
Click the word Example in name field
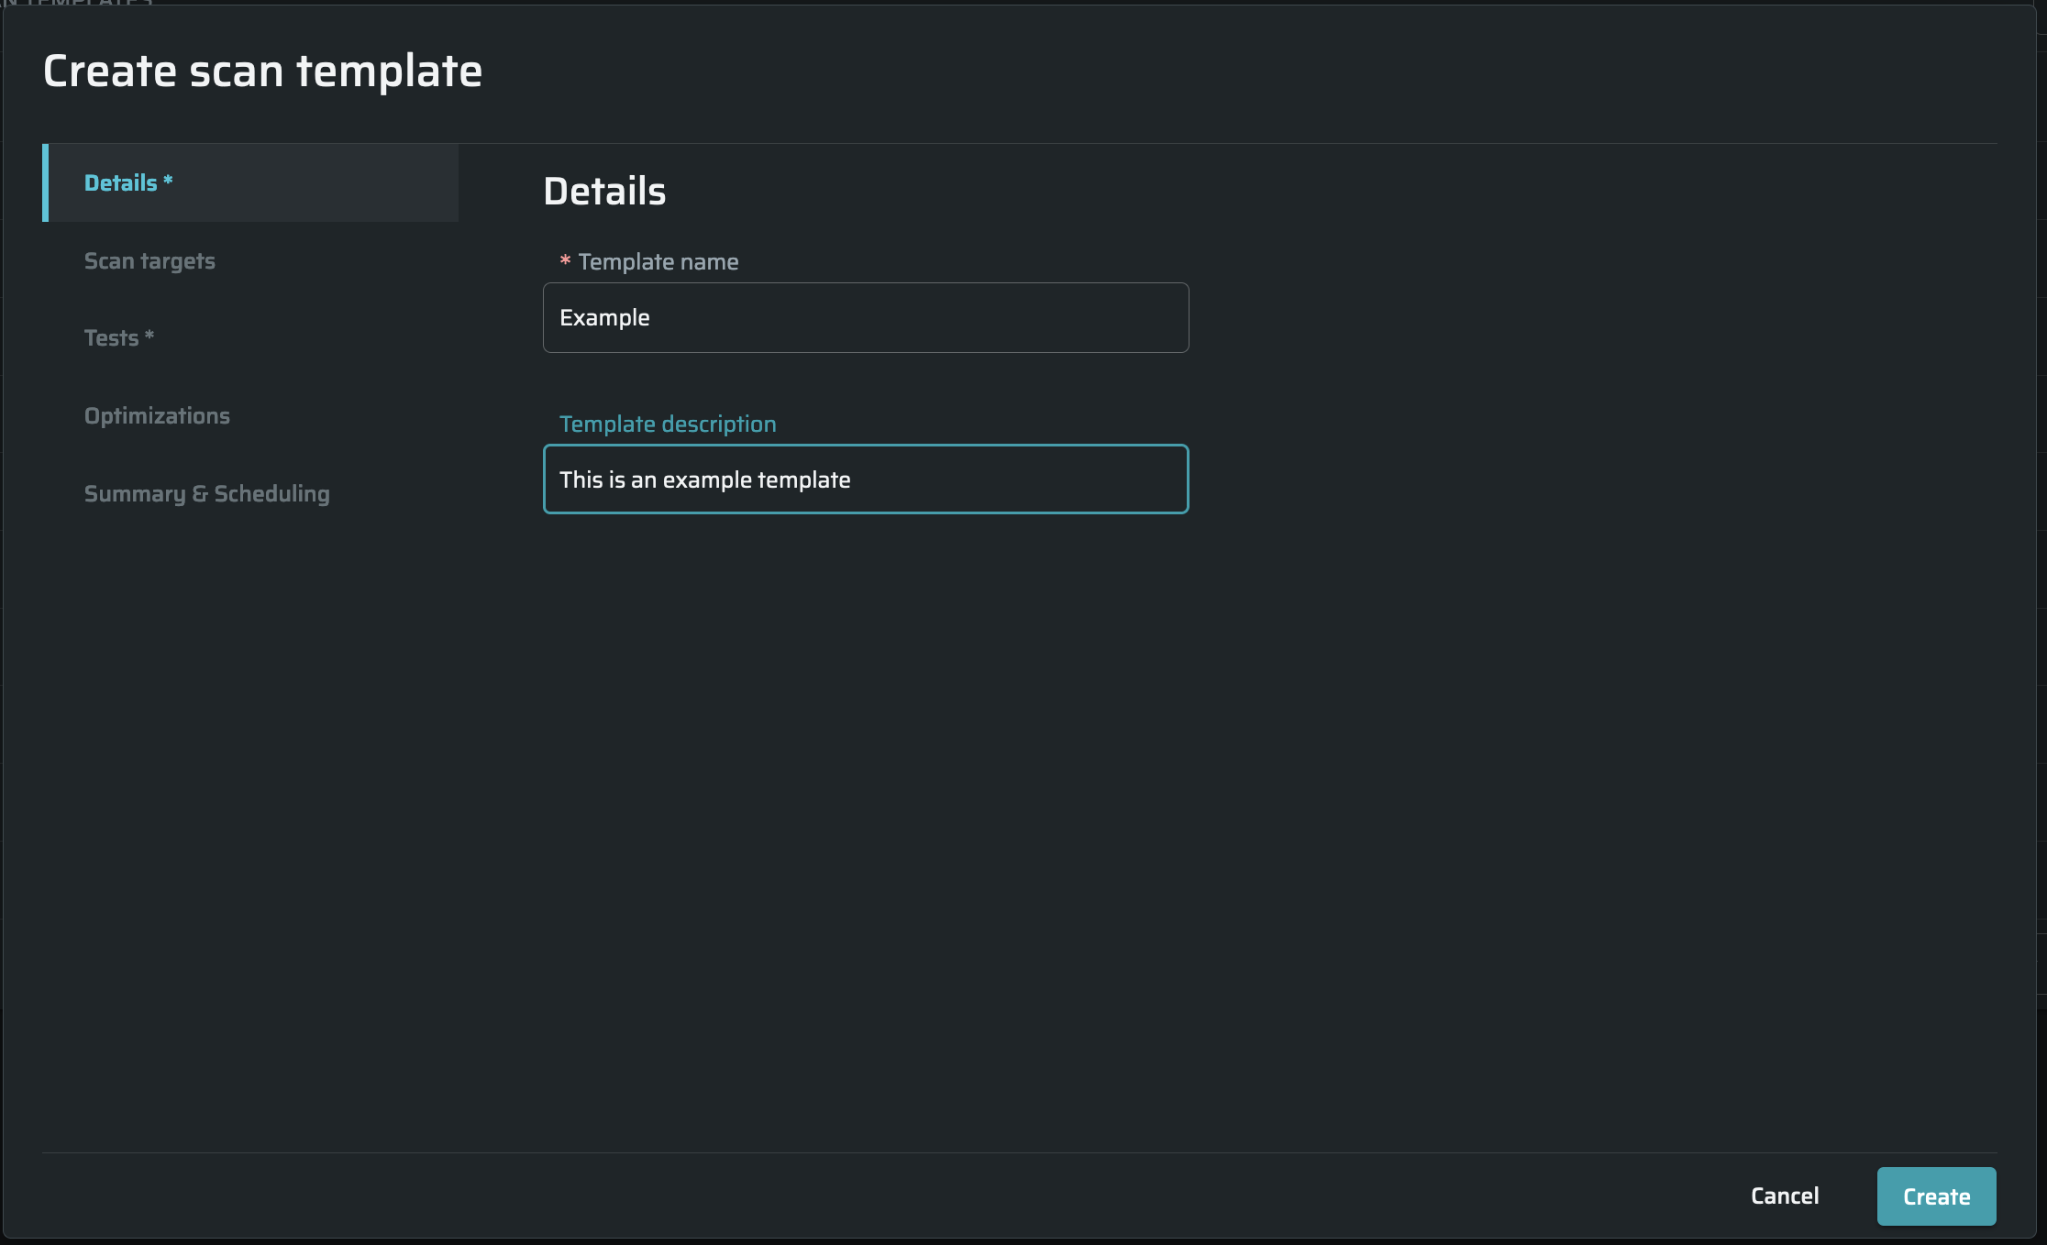(x=604, y=318)
